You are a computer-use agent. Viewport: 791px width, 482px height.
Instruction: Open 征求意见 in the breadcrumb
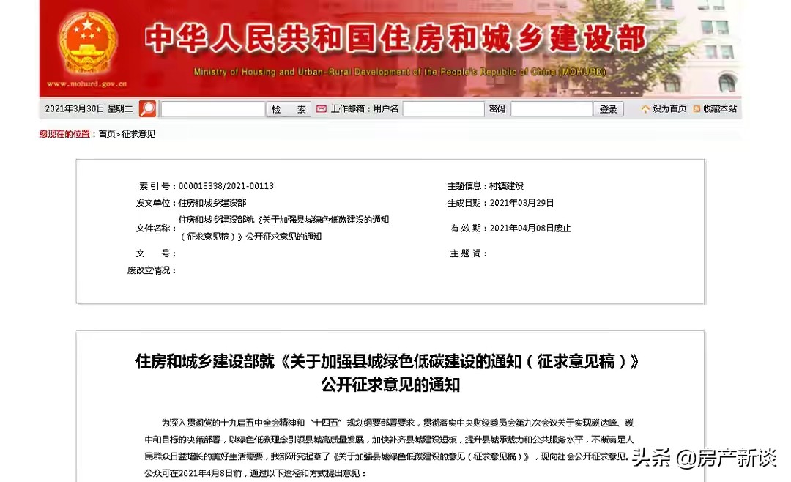point(138,134)
